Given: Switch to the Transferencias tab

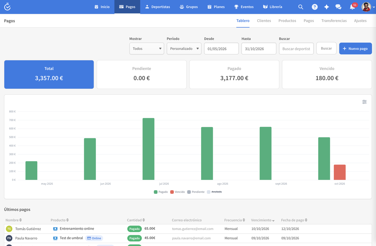Looking at the screenshot, I should click(x=334, y=21).
